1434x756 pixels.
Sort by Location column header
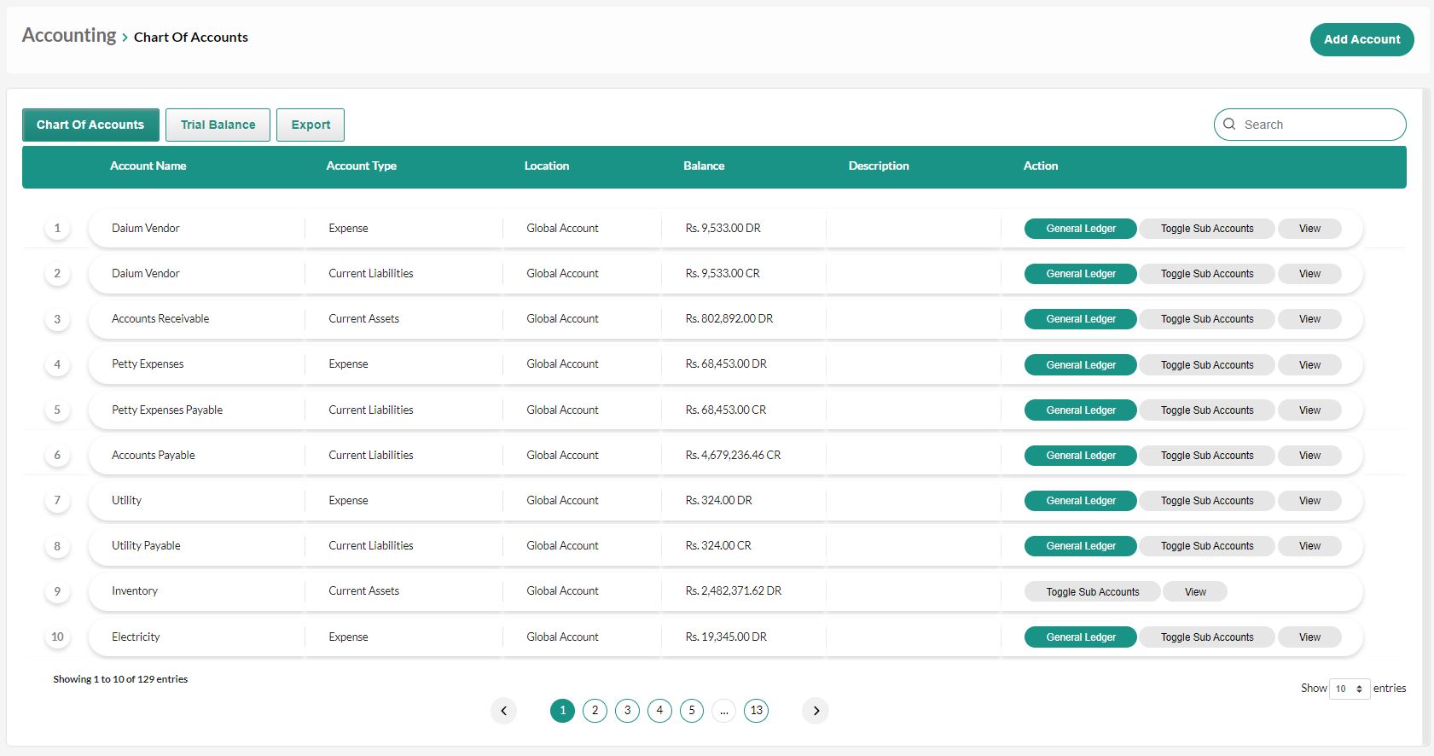pyautogui.click(x=546, y=166)
